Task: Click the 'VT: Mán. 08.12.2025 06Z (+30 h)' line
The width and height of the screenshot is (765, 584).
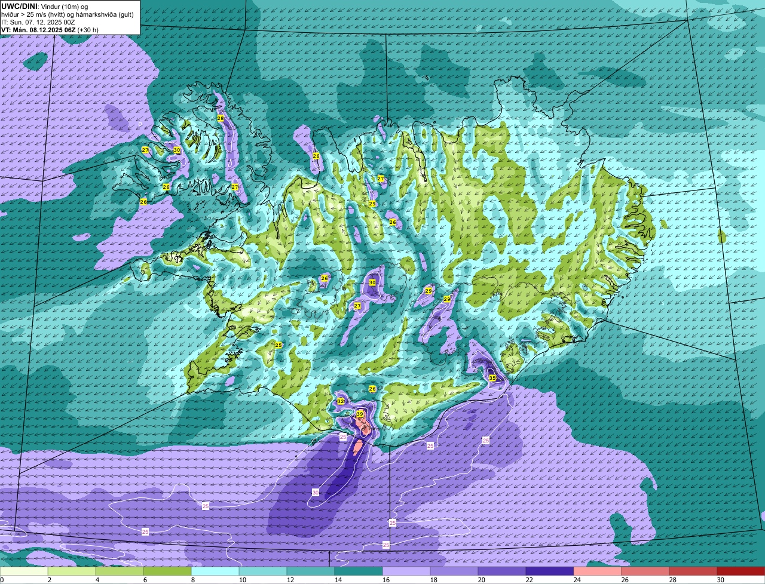Action: [50, 29]
